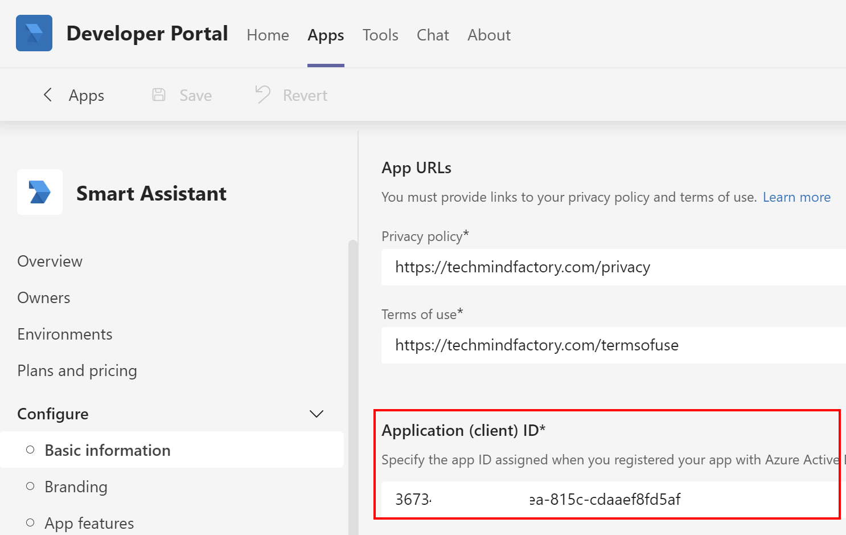
Task: Click the Save floppy disk icon
Action: click(159, 95)
